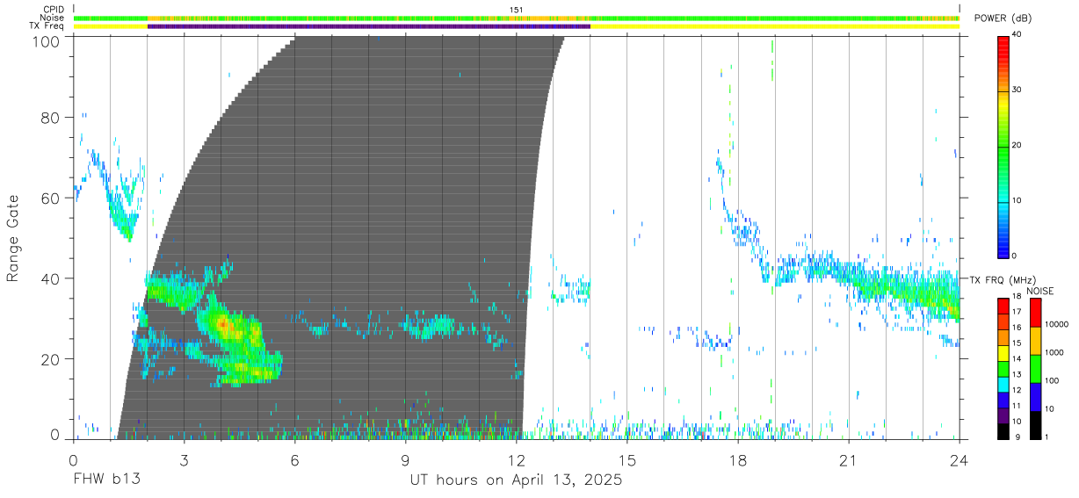Click the TX FRQ (MHz) legend title
The height and width of the screenshot is (498, 1079).
click(1003, 279)
